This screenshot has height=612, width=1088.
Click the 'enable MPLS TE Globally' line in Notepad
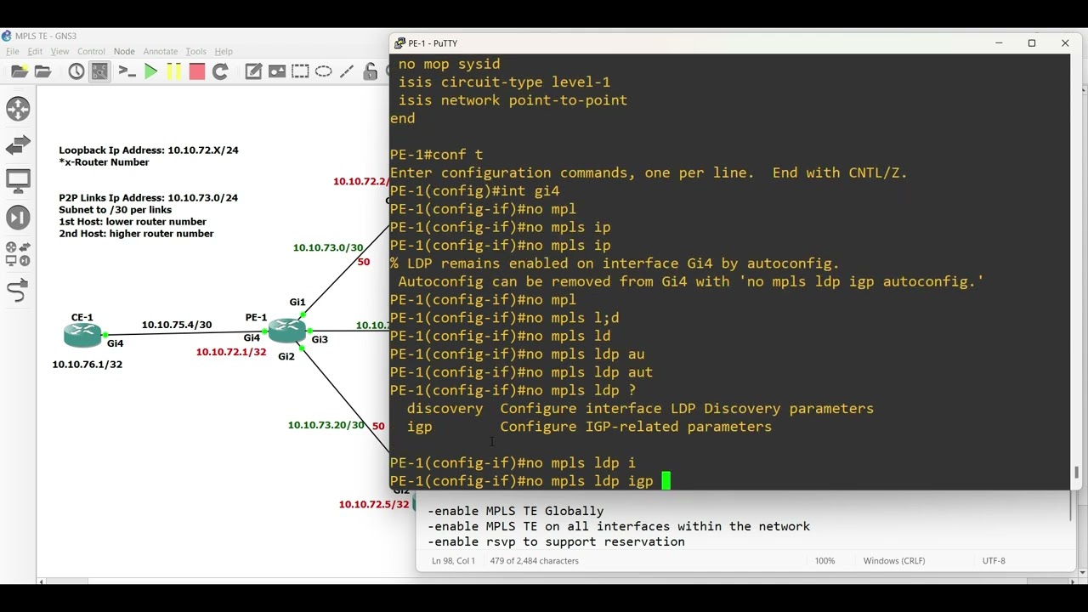pyautogui.click(x=515, y=511)
